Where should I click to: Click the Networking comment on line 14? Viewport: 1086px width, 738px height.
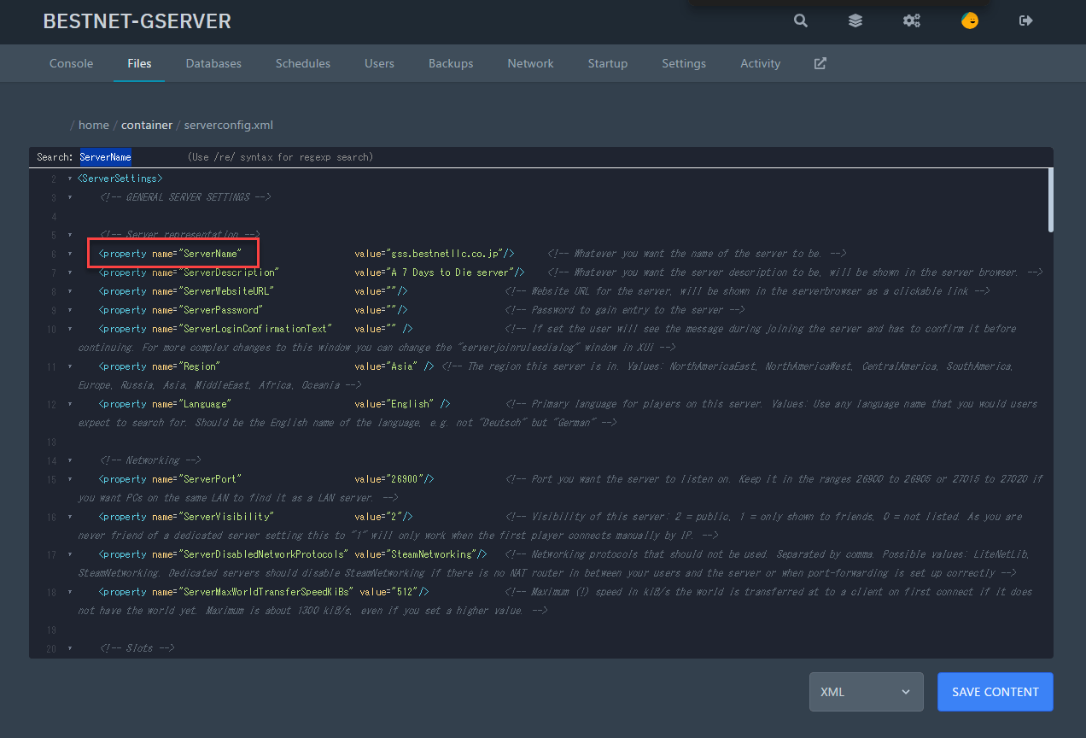coord(151,460)
